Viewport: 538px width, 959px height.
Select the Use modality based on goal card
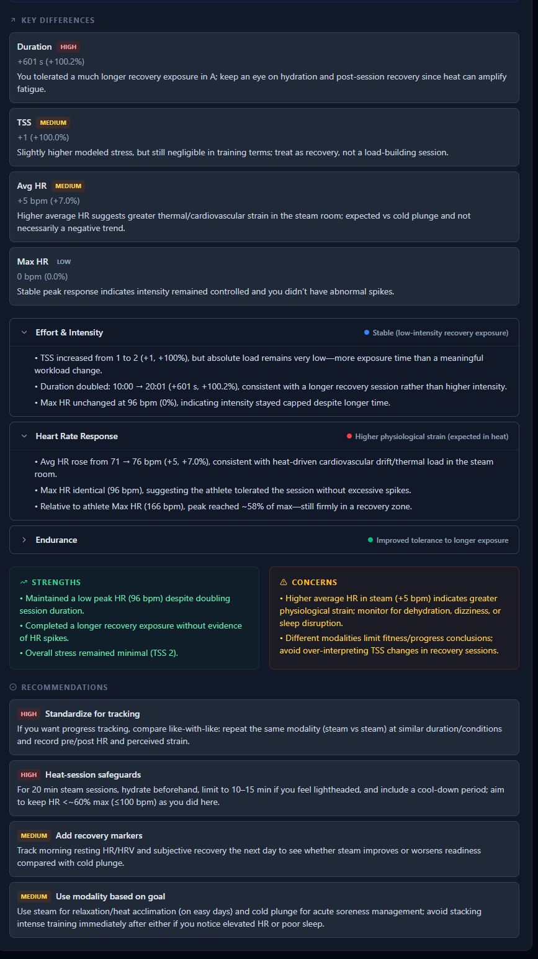pos(264,910)
